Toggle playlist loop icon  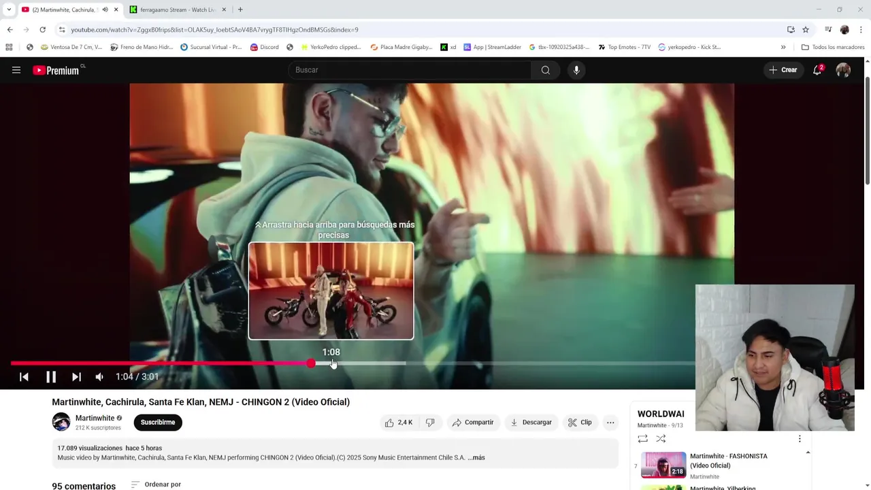pos(642,439)
